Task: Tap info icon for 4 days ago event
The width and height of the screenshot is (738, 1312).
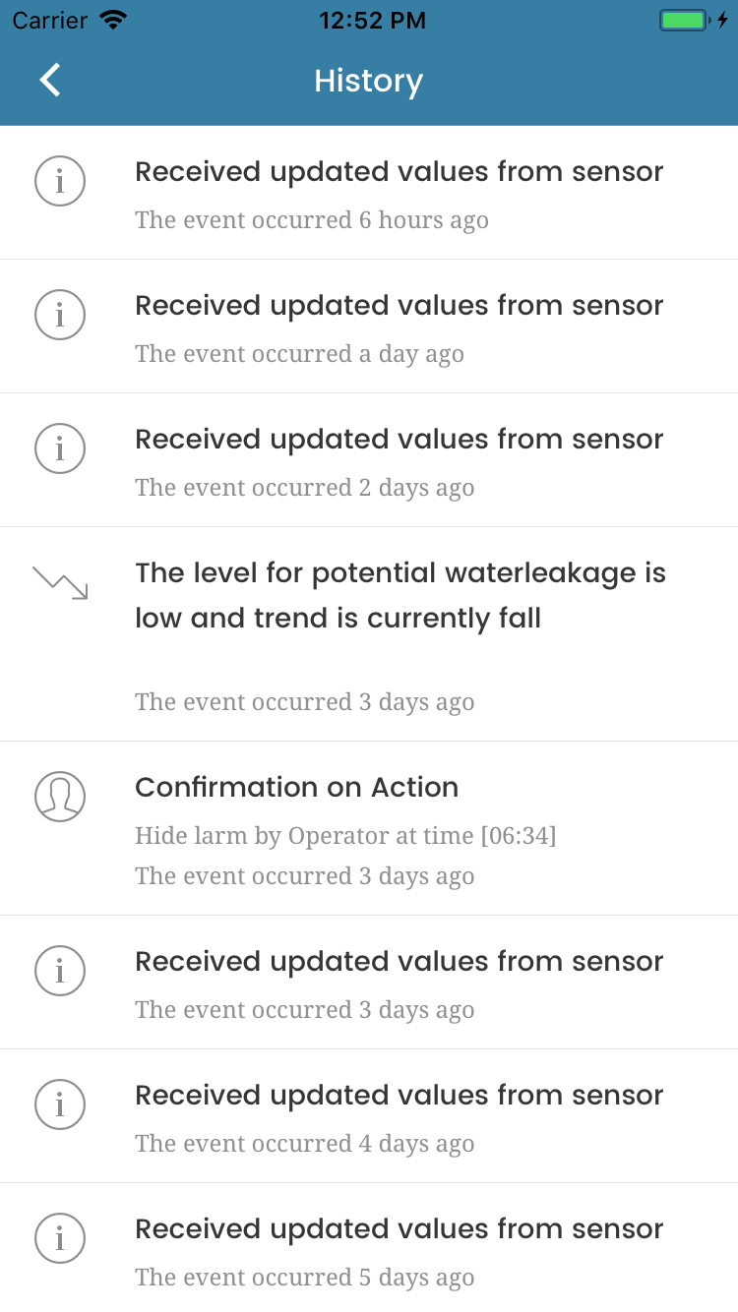Action: coord(60,1104)
